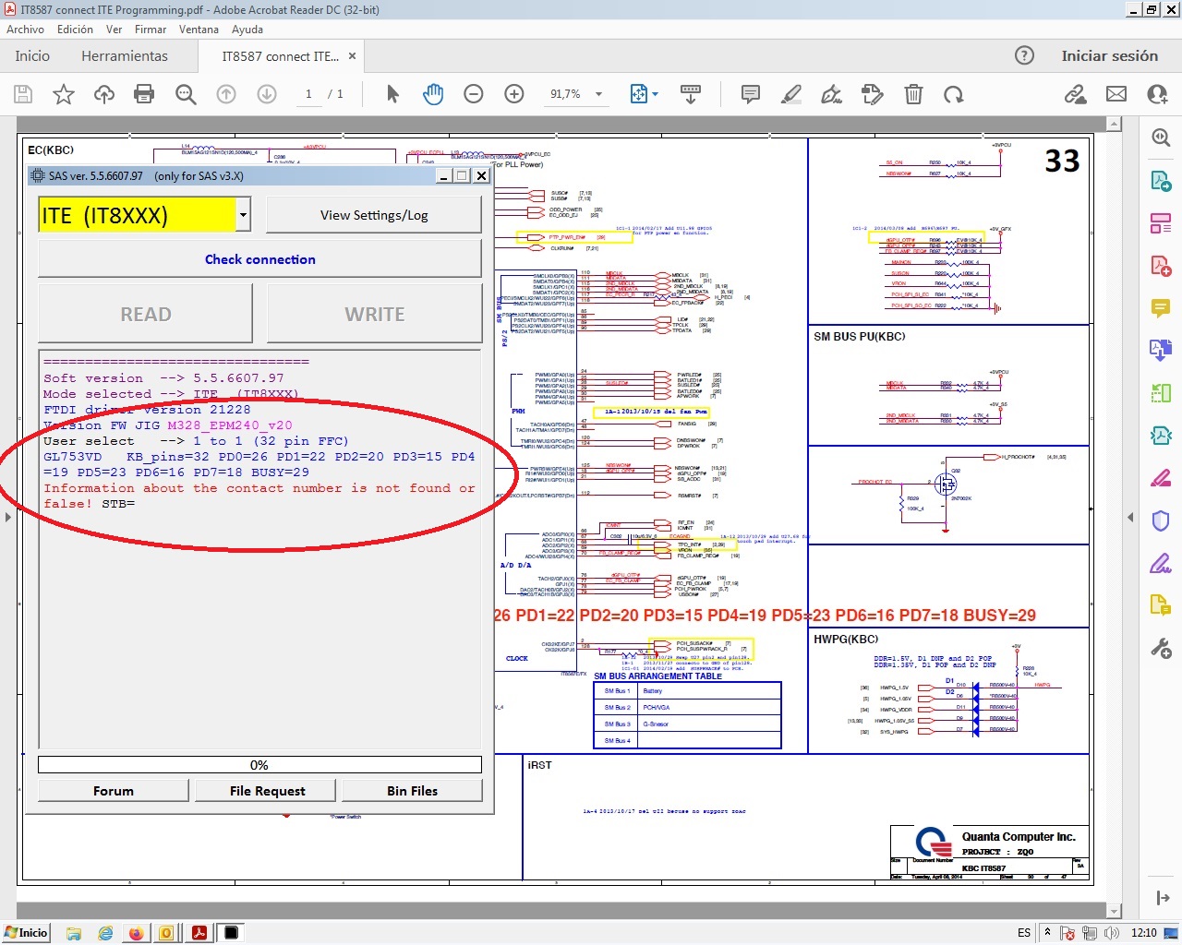Viewport: 1182px width, 945px height.
Task: Select the highlight text pen tool
Action: tap(791, 94)
